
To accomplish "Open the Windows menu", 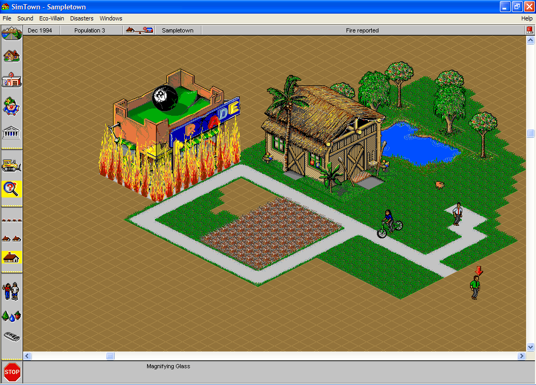I will coord(110,18).
